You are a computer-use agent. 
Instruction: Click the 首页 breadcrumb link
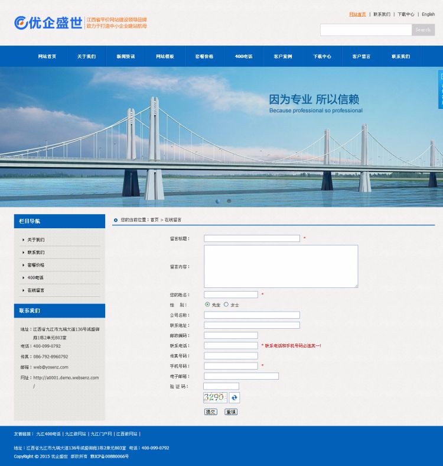click(x=154, y=220)
